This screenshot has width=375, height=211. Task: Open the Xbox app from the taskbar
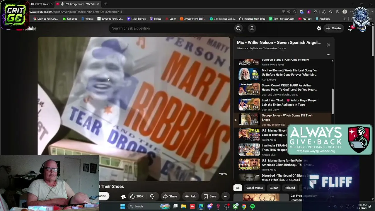[x=235, y=206]
